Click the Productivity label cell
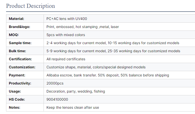The width and height of the screenshot is (195, 114). (x=20, y=83)
